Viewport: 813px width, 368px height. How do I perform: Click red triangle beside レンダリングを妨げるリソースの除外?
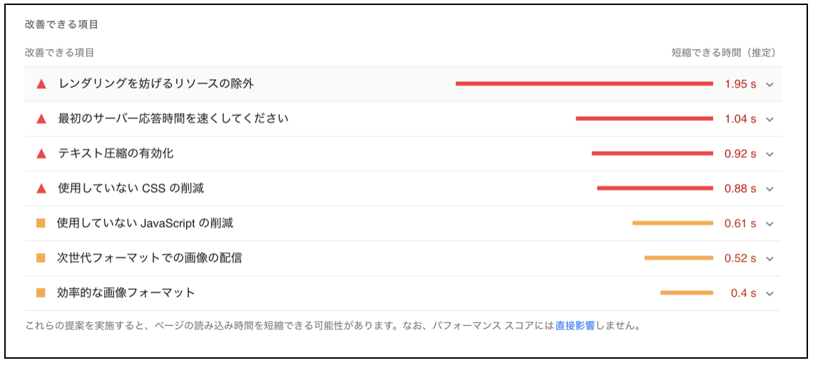click(41, 84)
